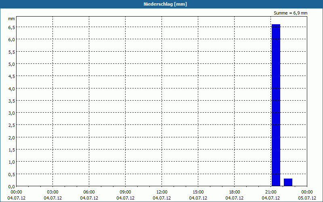Select the 'Summe = 6,9 mm' total label
The height and width of the screenshot is (202, 323).
(290, 13)
